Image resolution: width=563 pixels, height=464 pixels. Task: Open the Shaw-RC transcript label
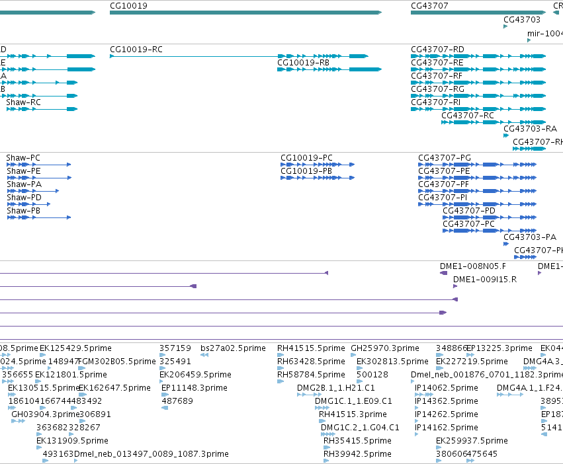click(x=23, y=102)
